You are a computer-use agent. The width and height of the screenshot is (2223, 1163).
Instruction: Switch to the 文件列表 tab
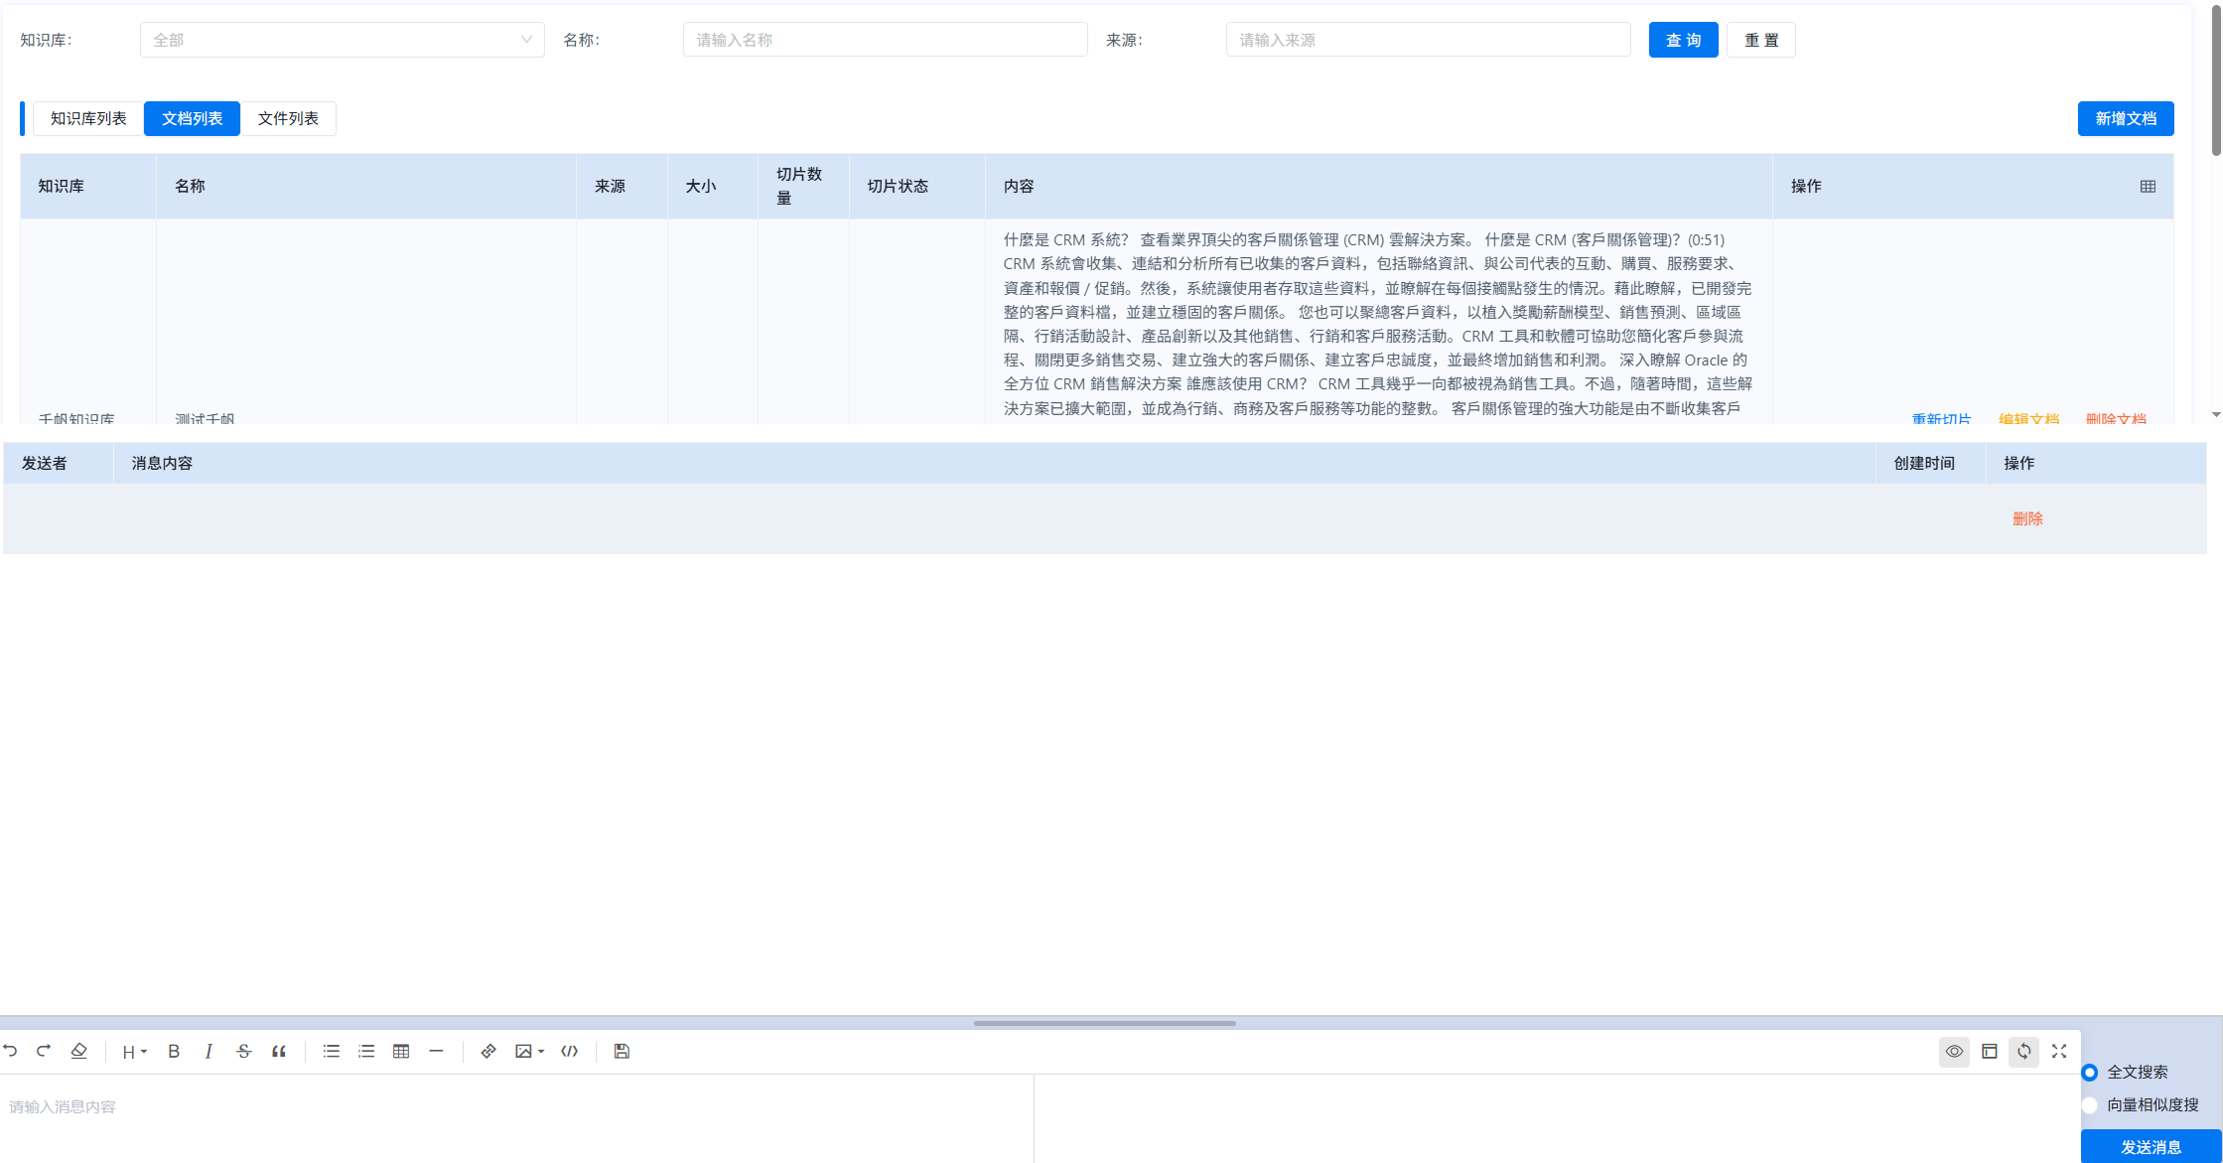point(289,118)
